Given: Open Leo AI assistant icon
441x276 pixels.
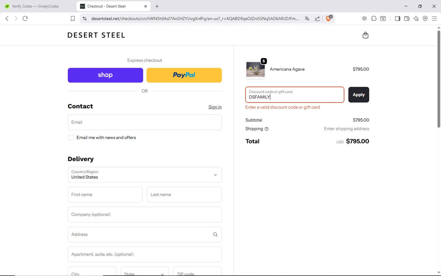Looking at the screenshot, I should click(416, 19).
